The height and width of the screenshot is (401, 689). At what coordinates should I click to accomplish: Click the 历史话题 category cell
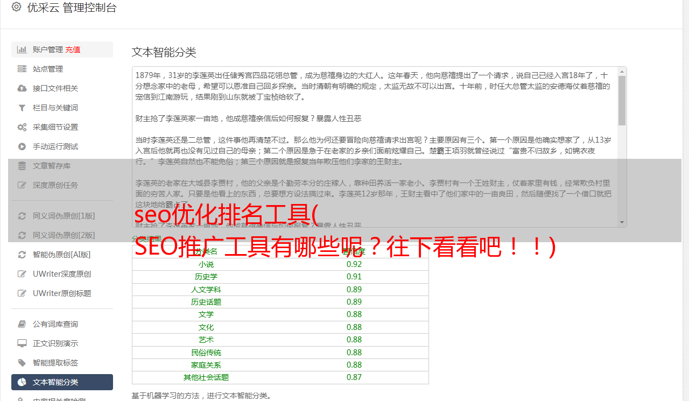click(x=206, y=302)
